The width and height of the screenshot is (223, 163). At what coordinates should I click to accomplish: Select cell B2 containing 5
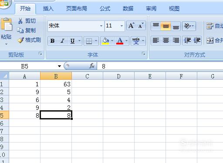click(56, 92)
